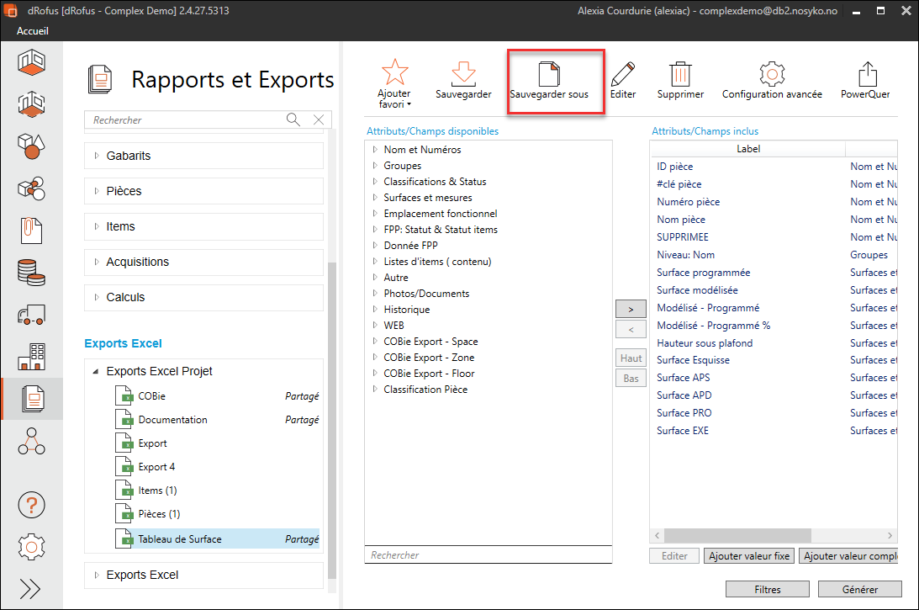Click the Rechercher field under available attributes
The height and width of the screenshot is (610, 919).
(488, 555)
